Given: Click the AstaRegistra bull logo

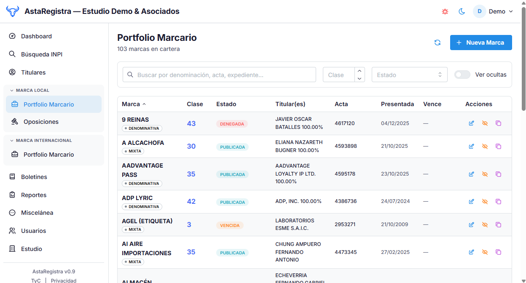Looking at the screenshot, I should coord(13,11).
